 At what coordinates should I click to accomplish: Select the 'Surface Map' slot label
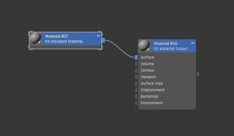point(152,84)
